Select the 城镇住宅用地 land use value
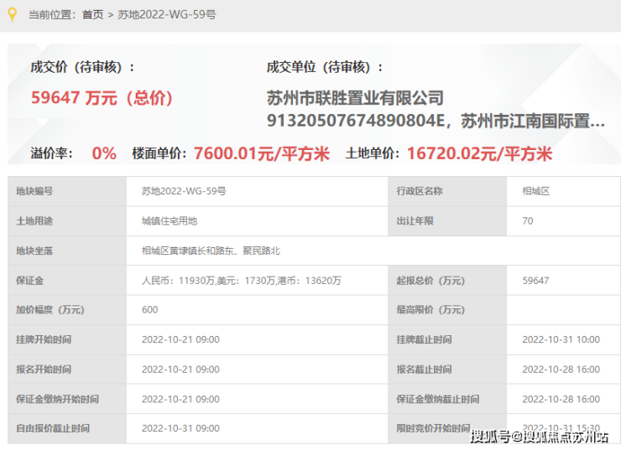This screenshot has height=450, width=621. coord(170,221)
